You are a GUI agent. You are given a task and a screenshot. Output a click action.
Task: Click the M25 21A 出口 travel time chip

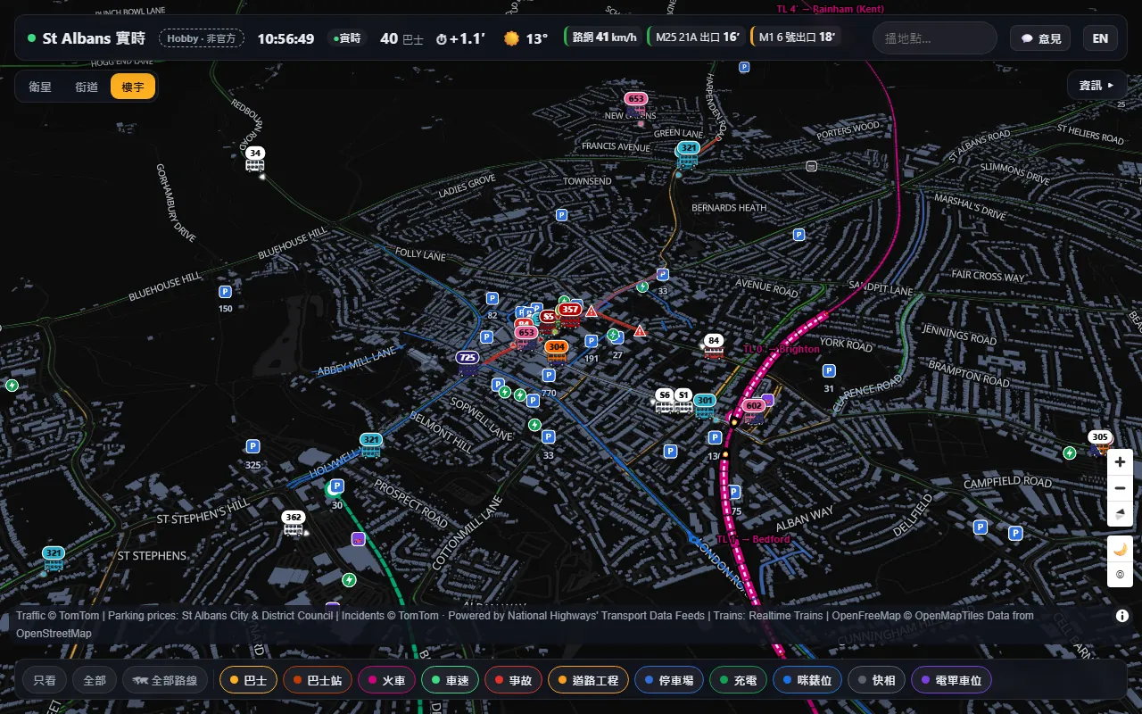pyautogui.click(x=697, y=37)
